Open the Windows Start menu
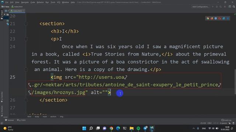The width and height of the screenshot is (236, 132). coord(84,128)
